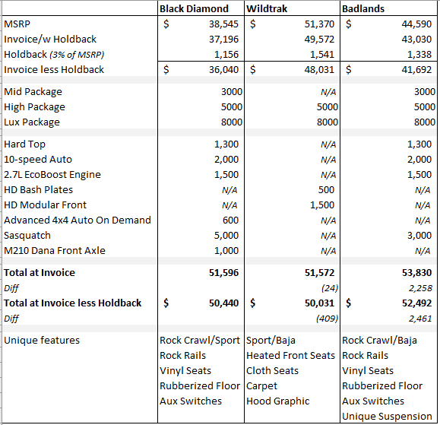
Task: Select total value 51,572
Action: (x=319, y=273)
